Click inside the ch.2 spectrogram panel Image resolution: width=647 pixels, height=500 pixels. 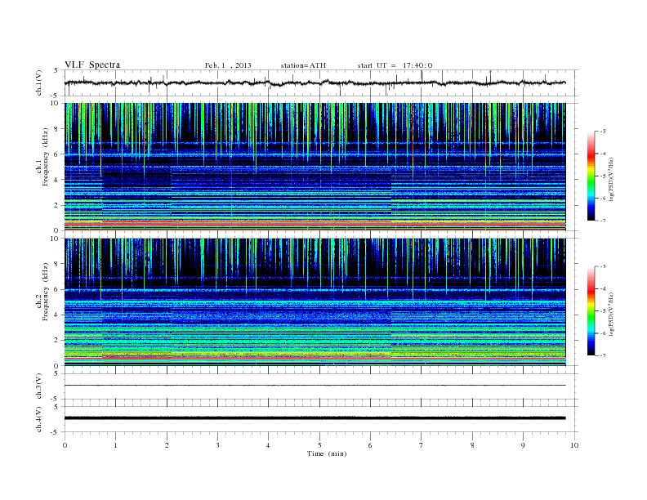click(315, 301)
